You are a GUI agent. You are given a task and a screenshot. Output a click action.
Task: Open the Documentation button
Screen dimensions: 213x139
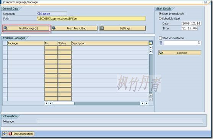tap(21, 134)
